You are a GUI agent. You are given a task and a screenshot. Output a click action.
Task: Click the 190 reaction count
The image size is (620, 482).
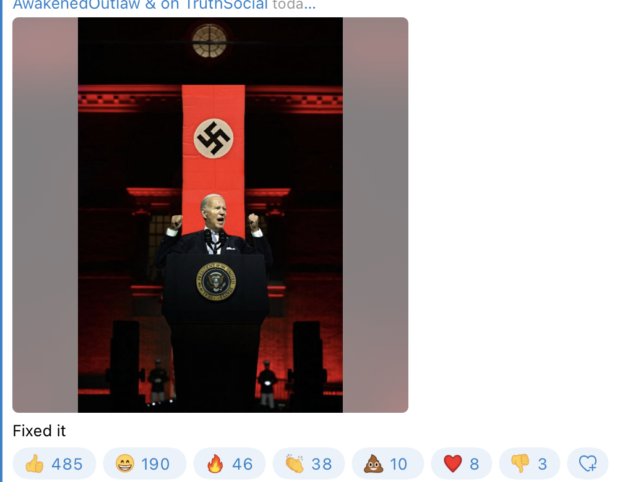[155, 464]
